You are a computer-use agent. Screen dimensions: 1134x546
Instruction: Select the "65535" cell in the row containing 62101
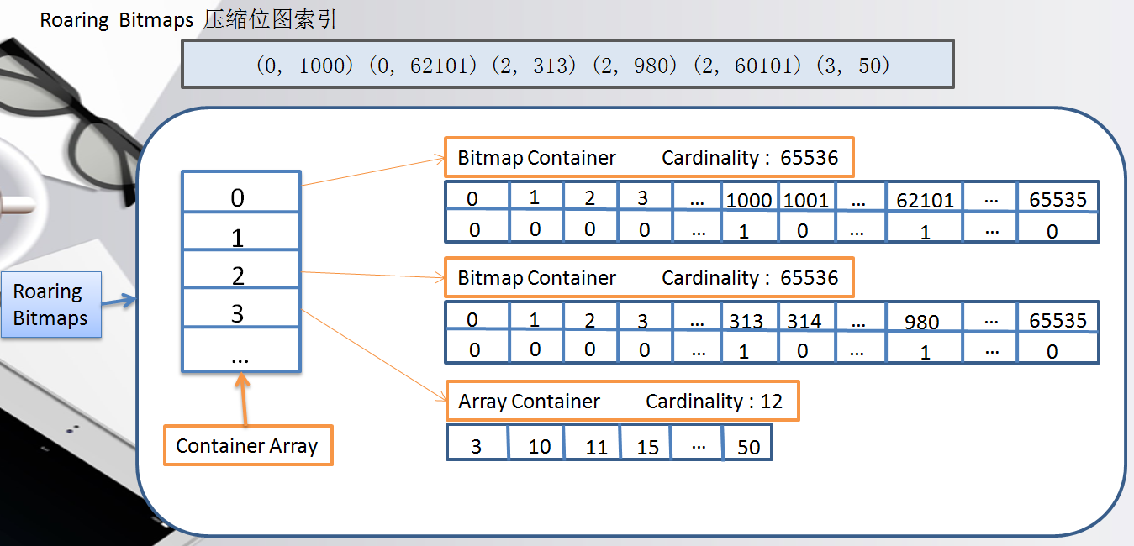point(1058,198)
